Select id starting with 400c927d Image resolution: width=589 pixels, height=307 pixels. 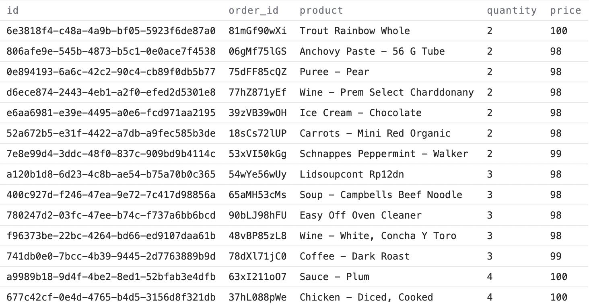(x=111, y=195)
